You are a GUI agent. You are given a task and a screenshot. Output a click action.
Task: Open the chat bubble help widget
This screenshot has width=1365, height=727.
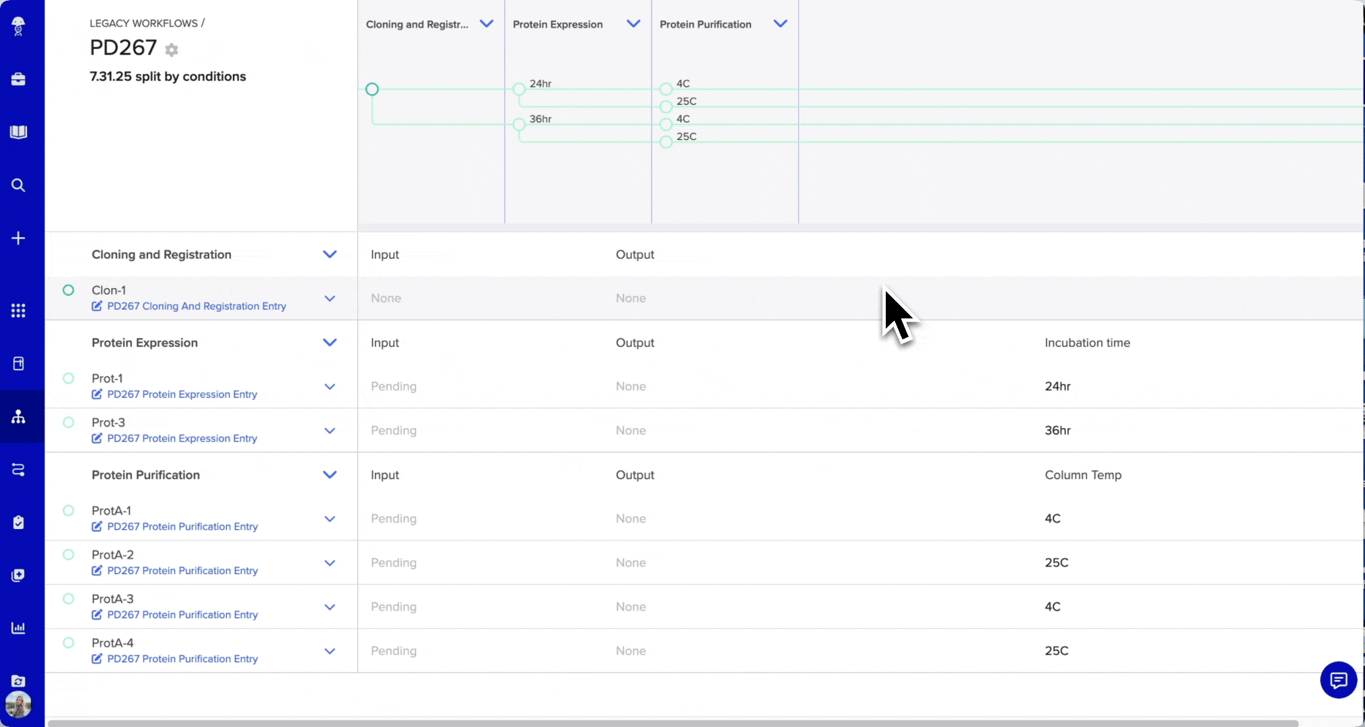click(1338, 681)
